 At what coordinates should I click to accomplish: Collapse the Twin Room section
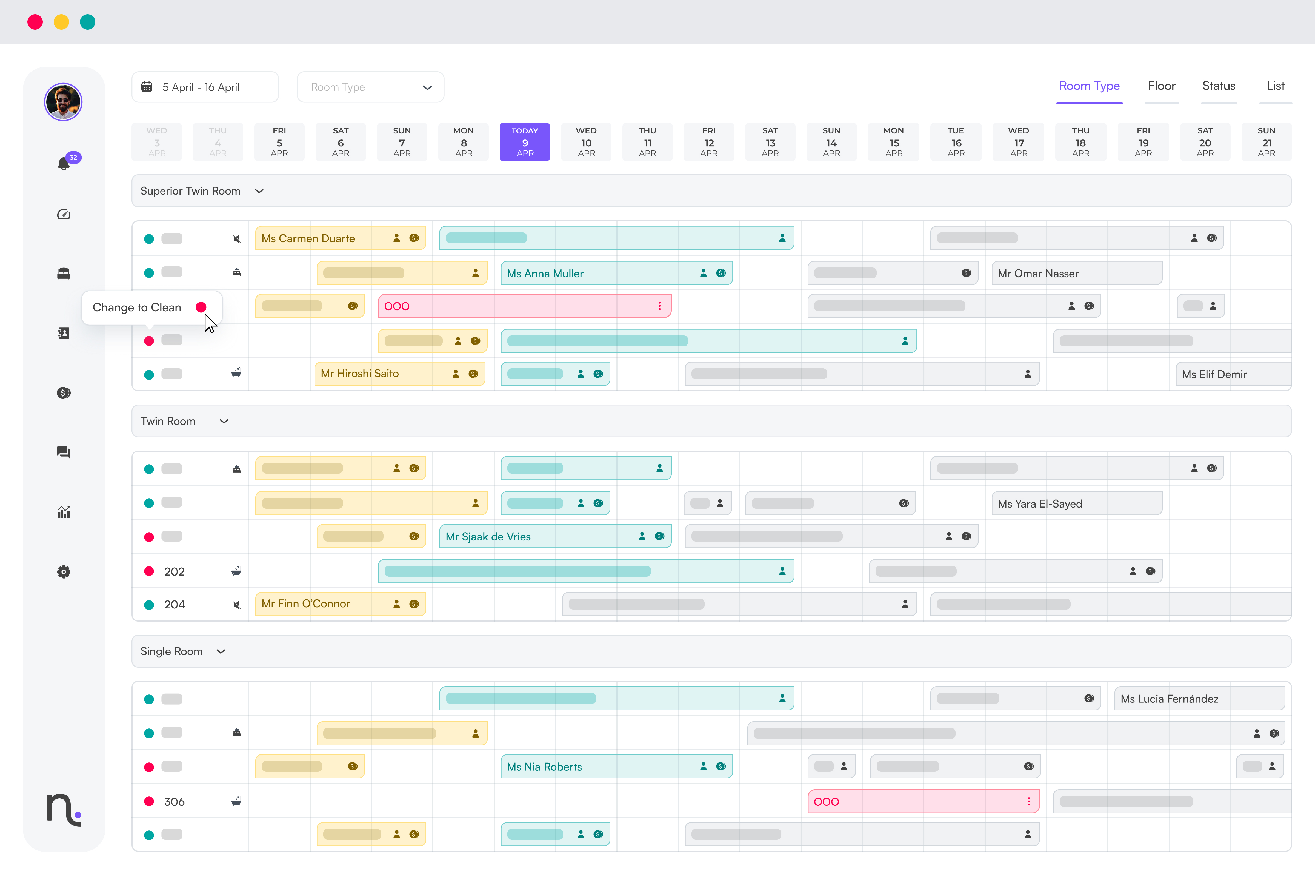(x=224, y=421)
